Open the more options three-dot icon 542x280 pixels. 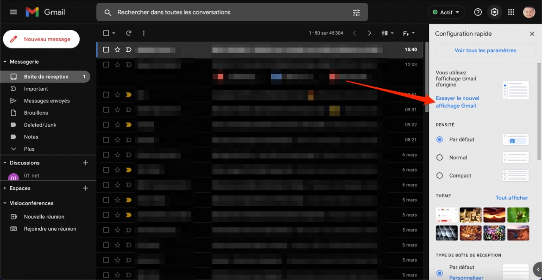[144, 33]
